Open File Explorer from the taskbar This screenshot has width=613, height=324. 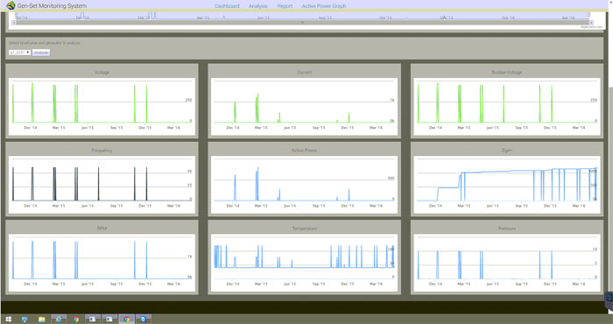(x=41, y=319)
